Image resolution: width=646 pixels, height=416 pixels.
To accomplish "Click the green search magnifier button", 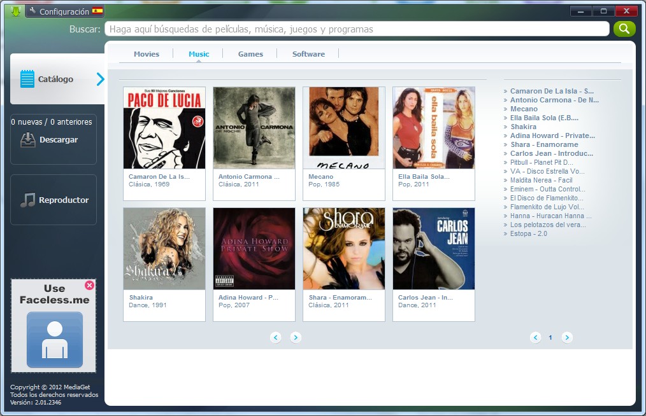I will click(624, 29).
